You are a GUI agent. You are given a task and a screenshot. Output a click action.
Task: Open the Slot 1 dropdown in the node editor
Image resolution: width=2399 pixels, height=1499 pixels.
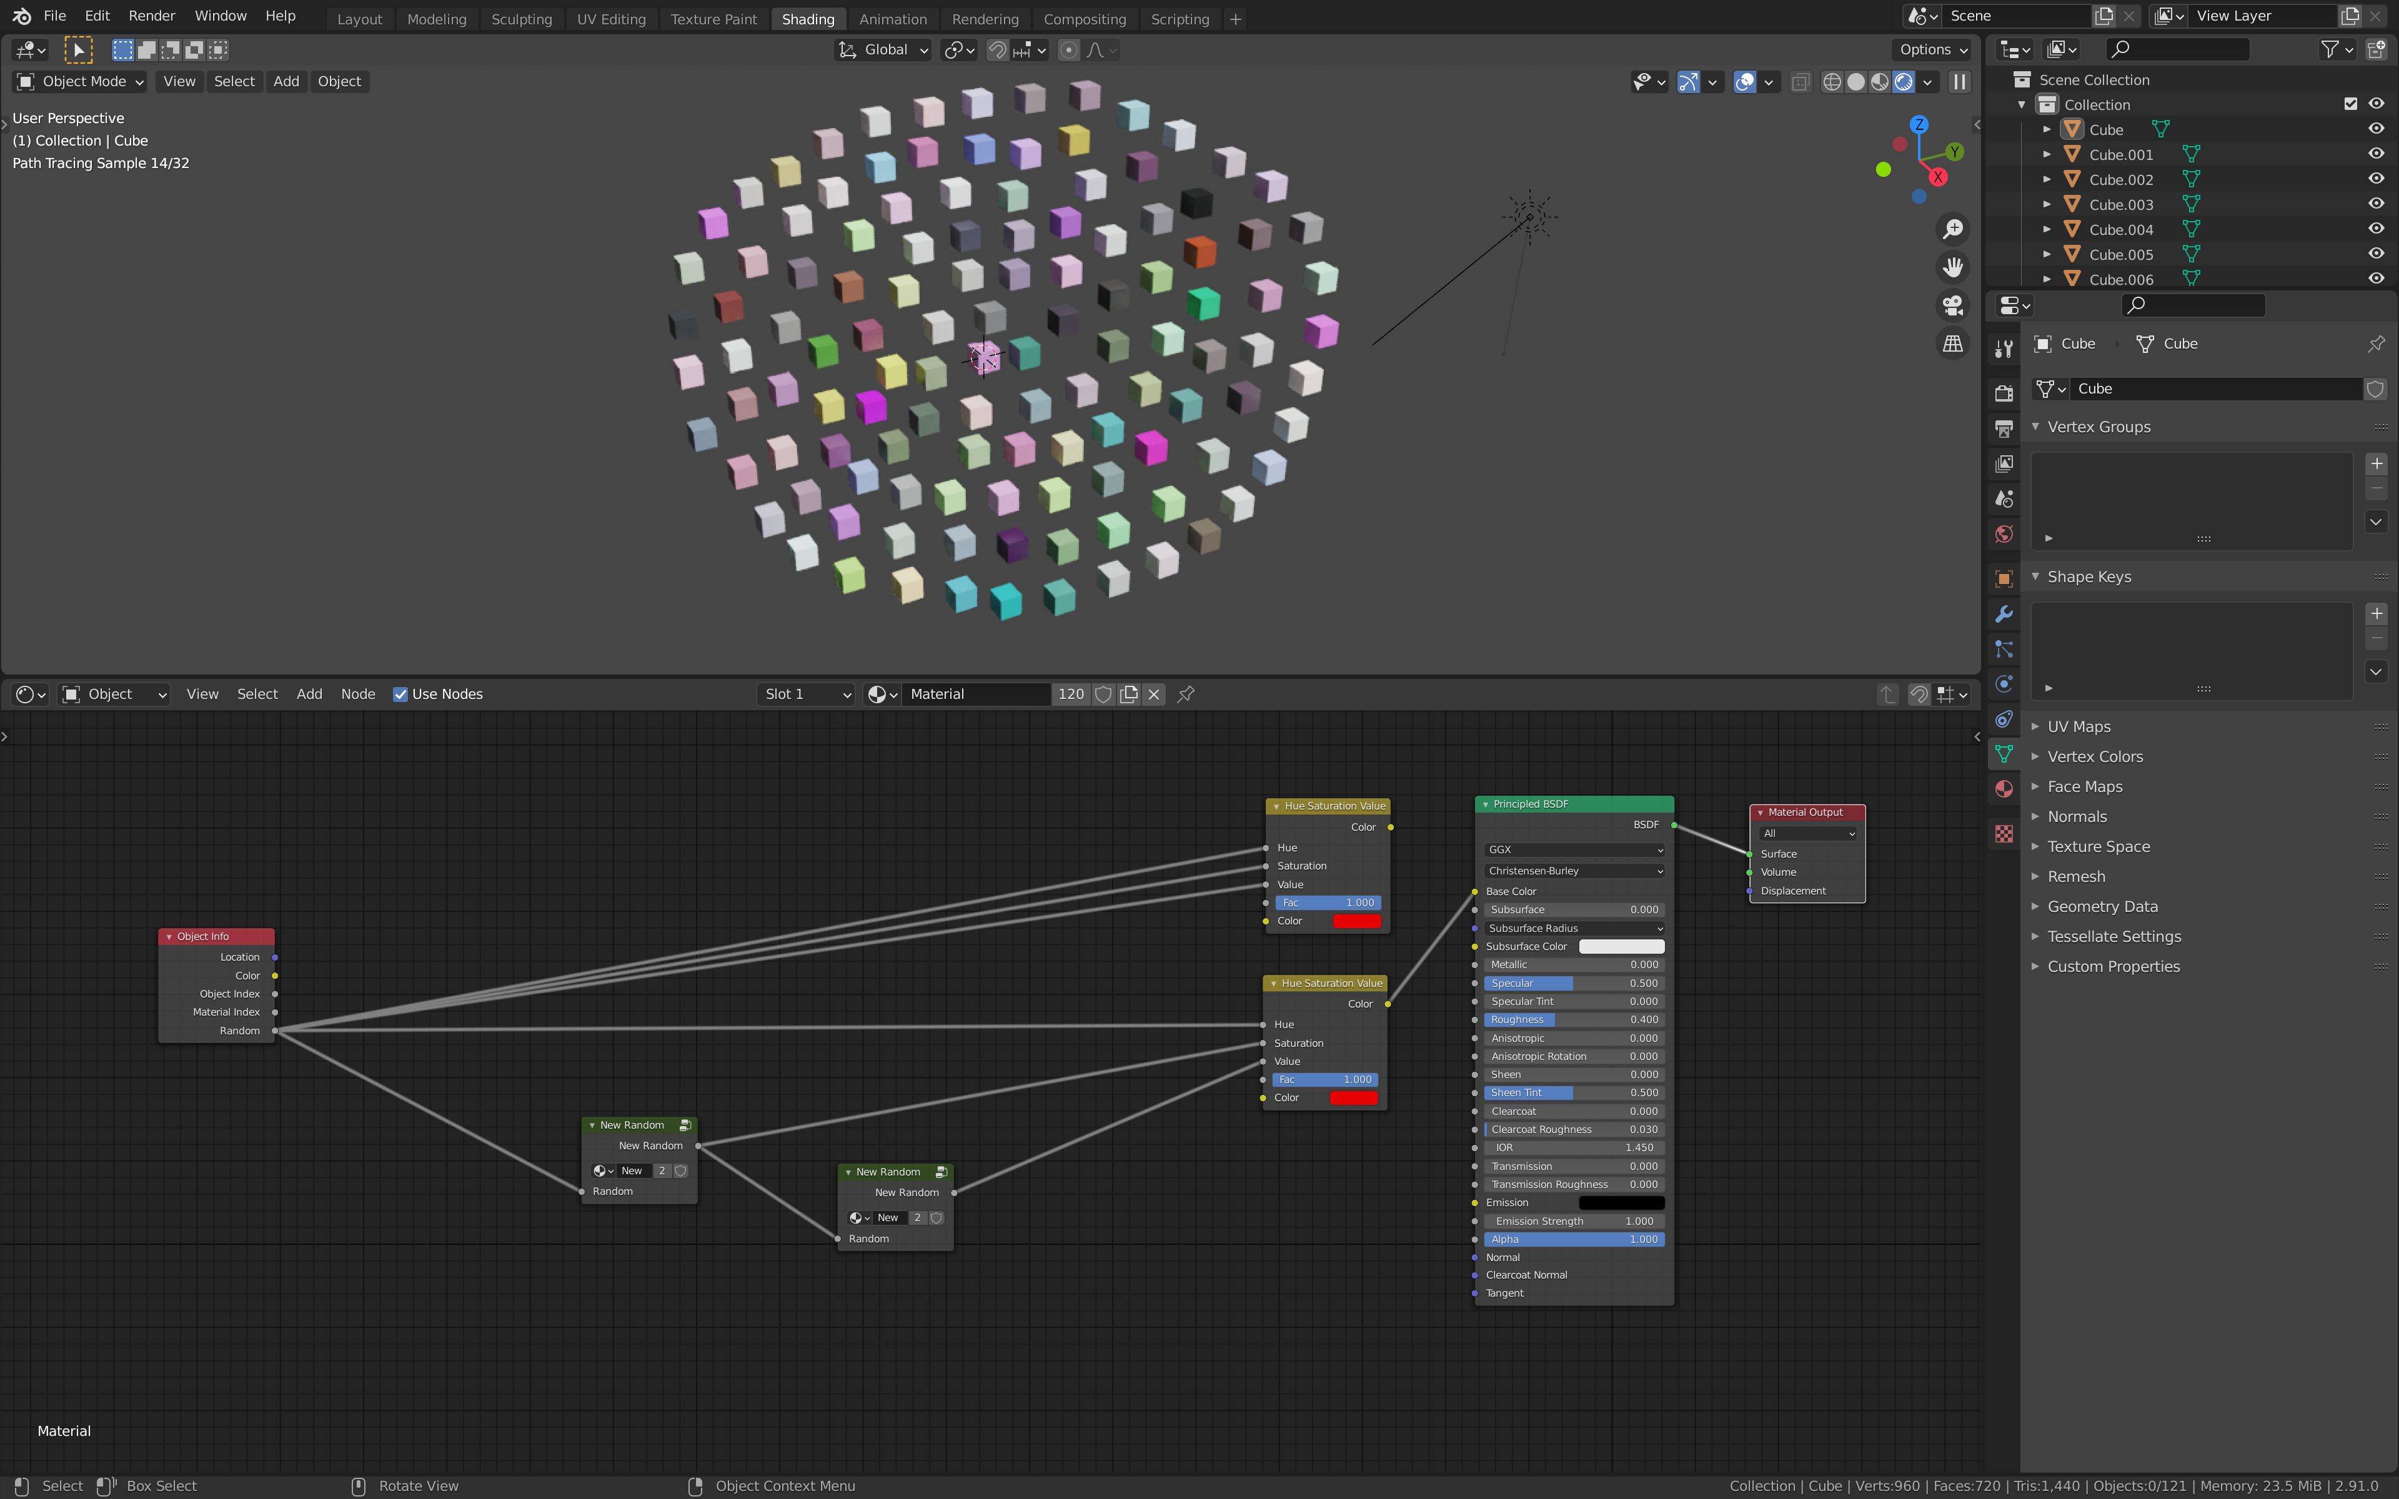[805, 694]
